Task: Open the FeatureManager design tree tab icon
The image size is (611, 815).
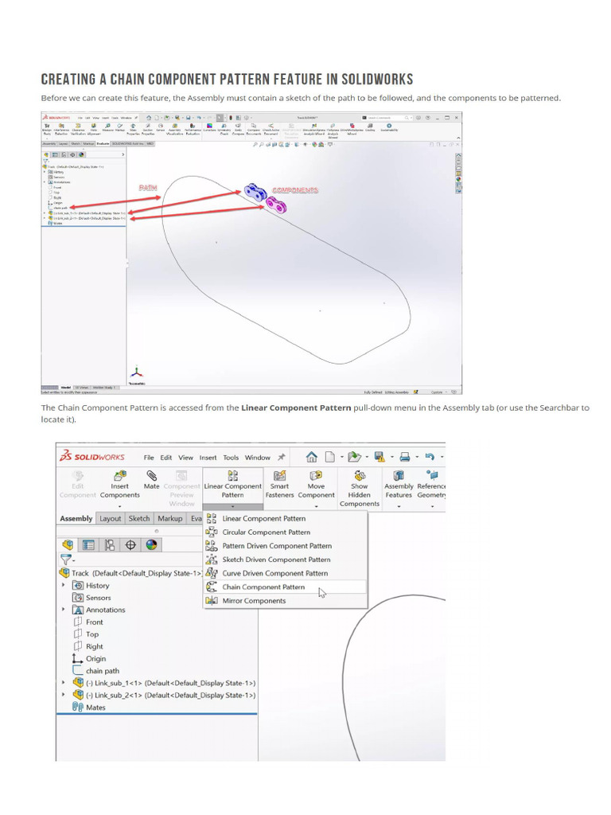Action: pos(68,544)
